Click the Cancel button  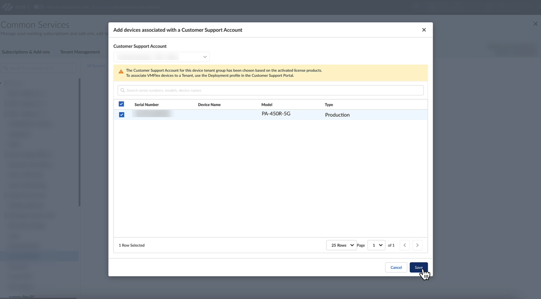(x=396, y=267)
